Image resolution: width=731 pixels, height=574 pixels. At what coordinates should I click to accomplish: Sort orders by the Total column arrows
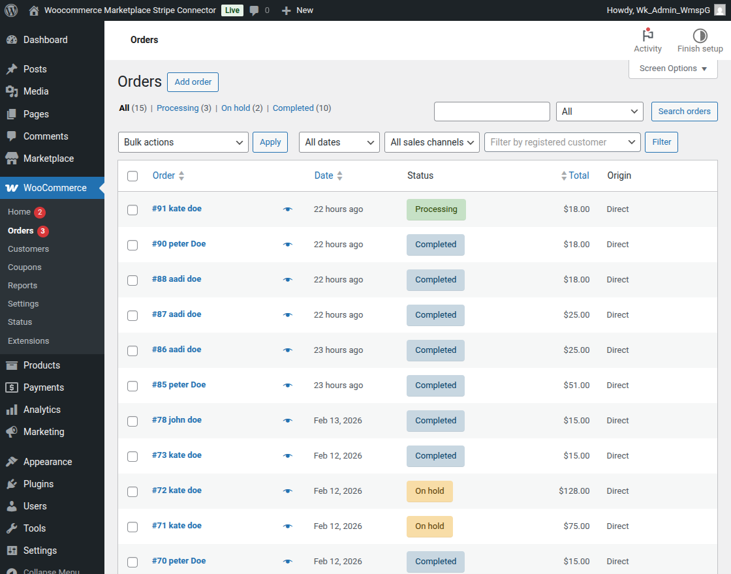pos(564,176)
